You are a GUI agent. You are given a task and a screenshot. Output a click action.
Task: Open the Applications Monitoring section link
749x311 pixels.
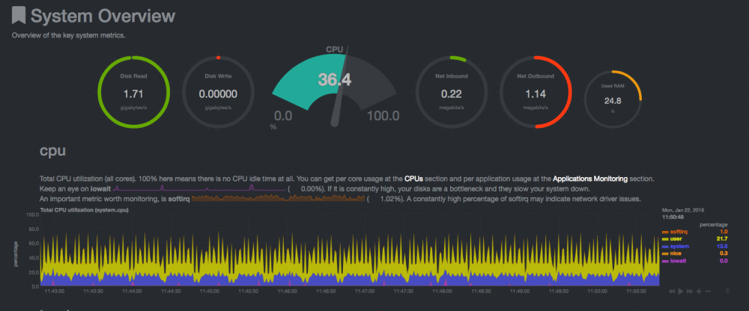(x=590, y=179)
